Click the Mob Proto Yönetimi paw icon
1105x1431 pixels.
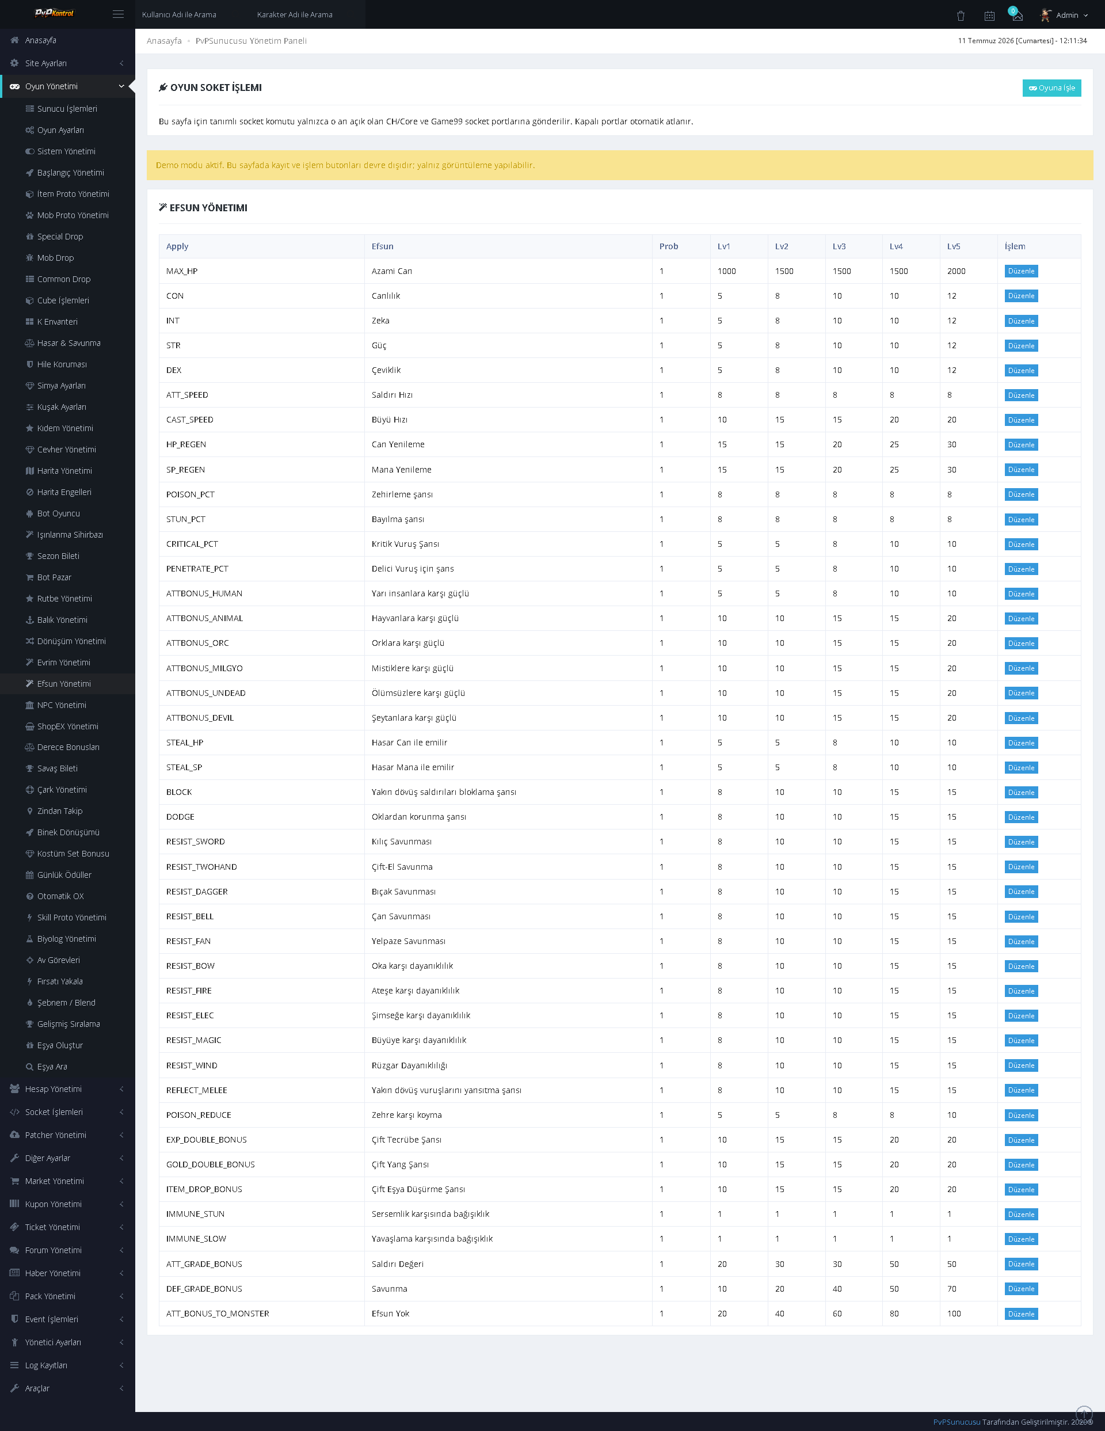click(x=29, y=215)
